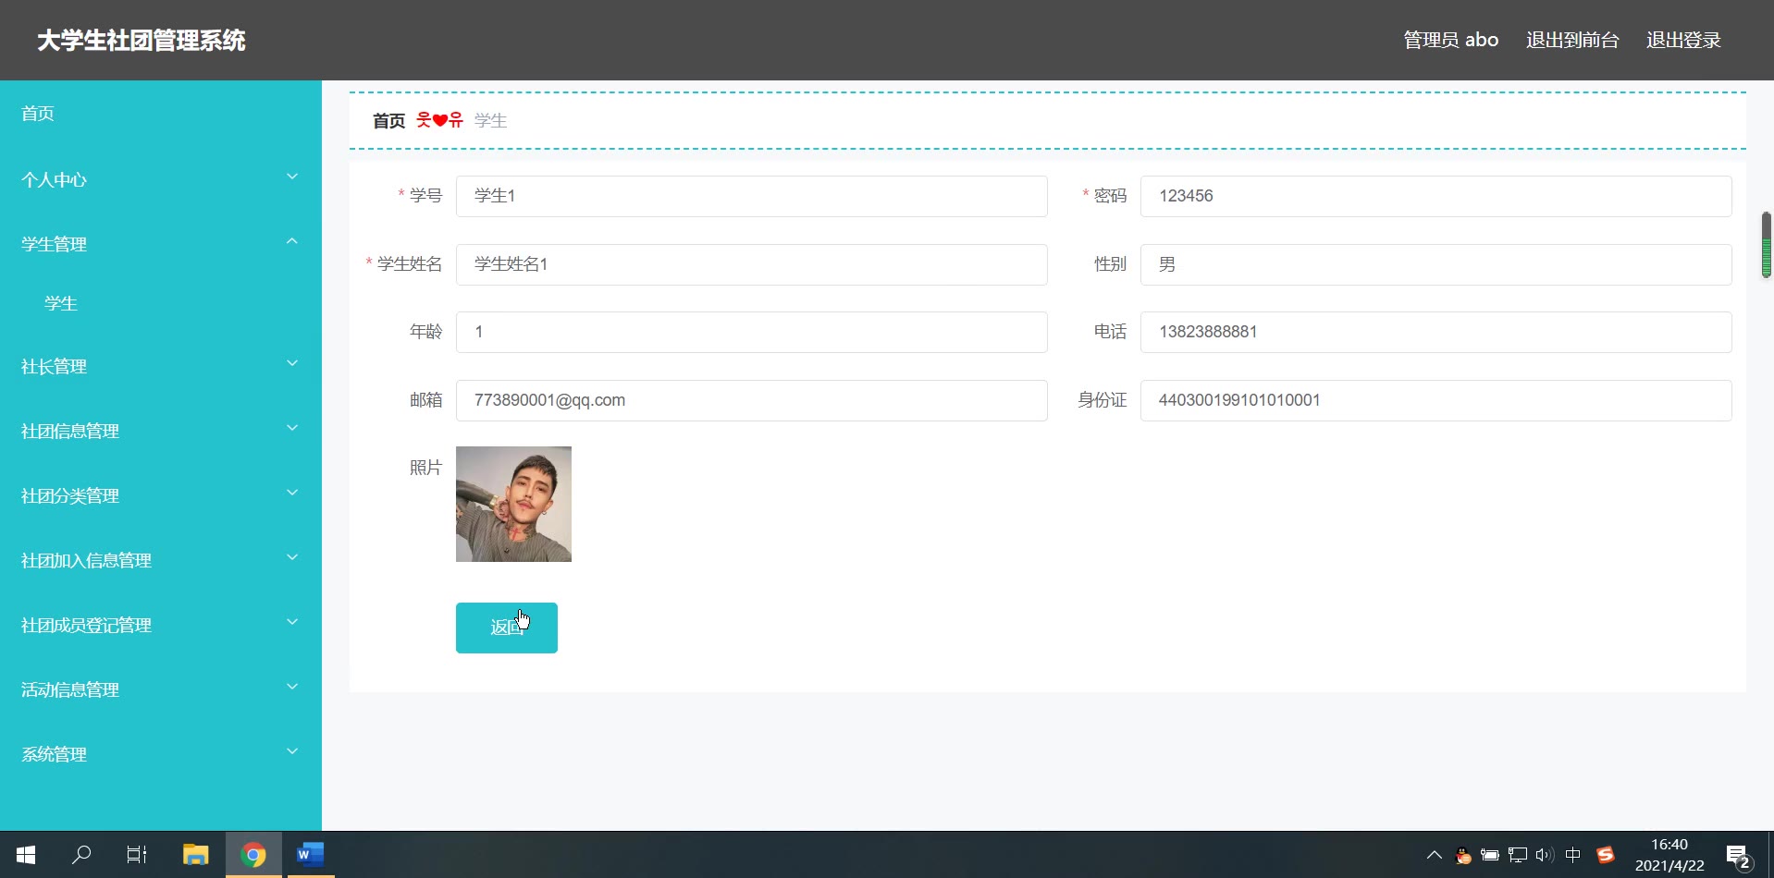The width and height of the screenshot is (1774, 878).
Task: Click the 身份证 input field
Action: pyautogui.click(x=1436, y=400)
